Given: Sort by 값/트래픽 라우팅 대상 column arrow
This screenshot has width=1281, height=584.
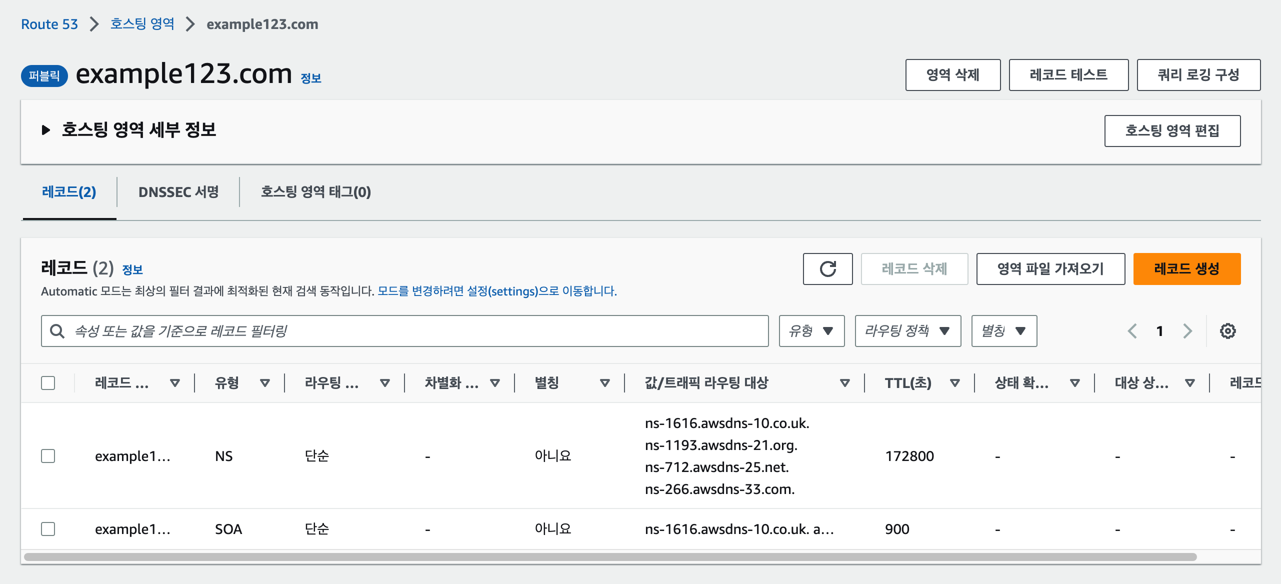Looking at the screenshot, I should (844, 383).
